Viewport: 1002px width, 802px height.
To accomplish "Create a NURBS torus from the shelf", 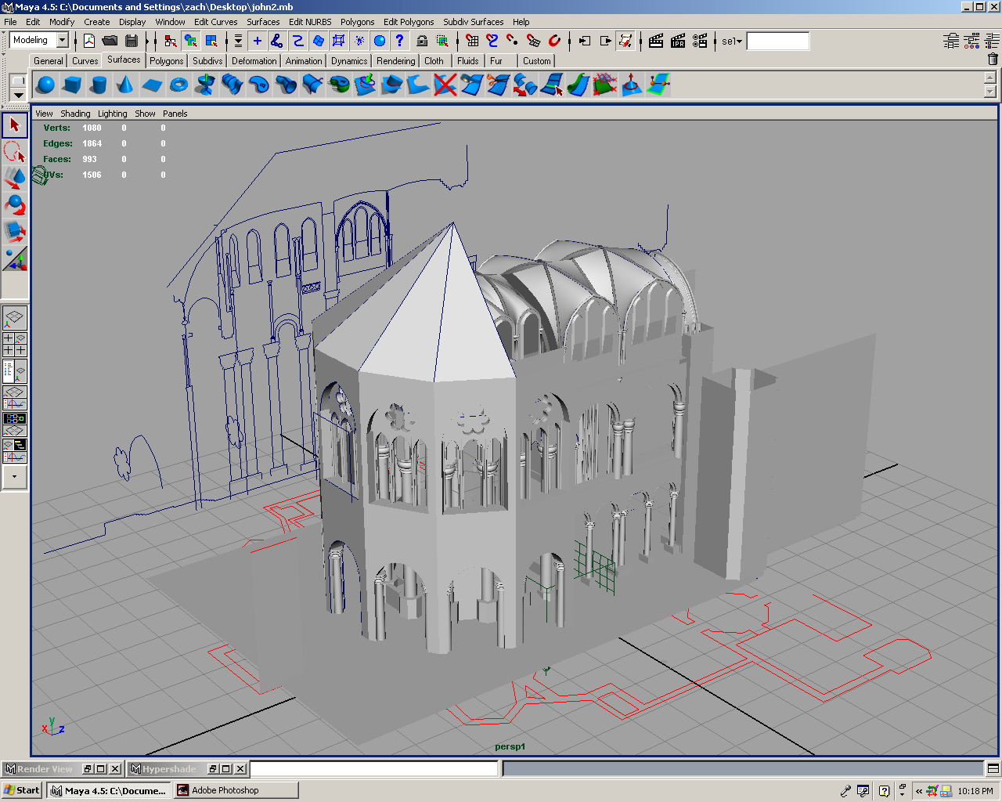I will [178, 85].
